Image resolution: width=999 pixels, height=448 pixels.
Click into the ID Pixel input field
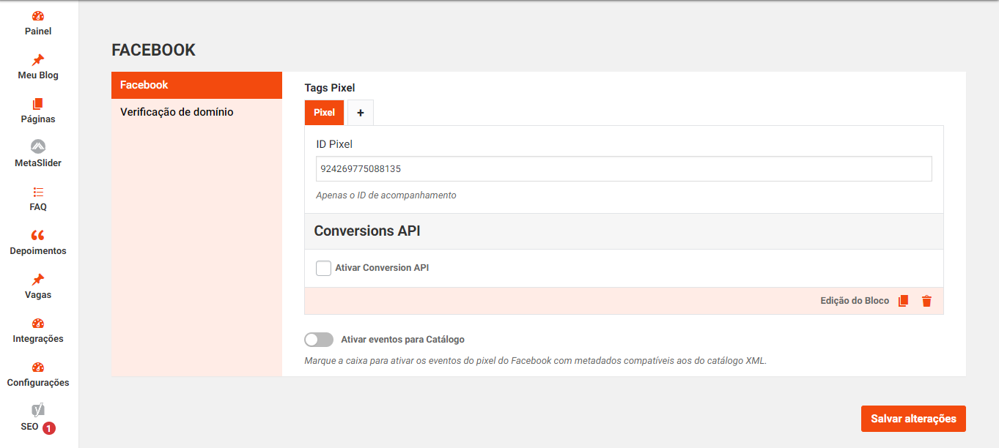pos(623,168)
